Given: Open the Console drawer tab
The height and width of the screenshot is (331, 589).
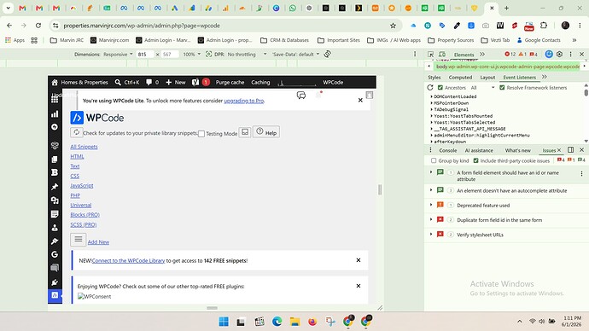Looking at the screenshot, I should (448, 150).
